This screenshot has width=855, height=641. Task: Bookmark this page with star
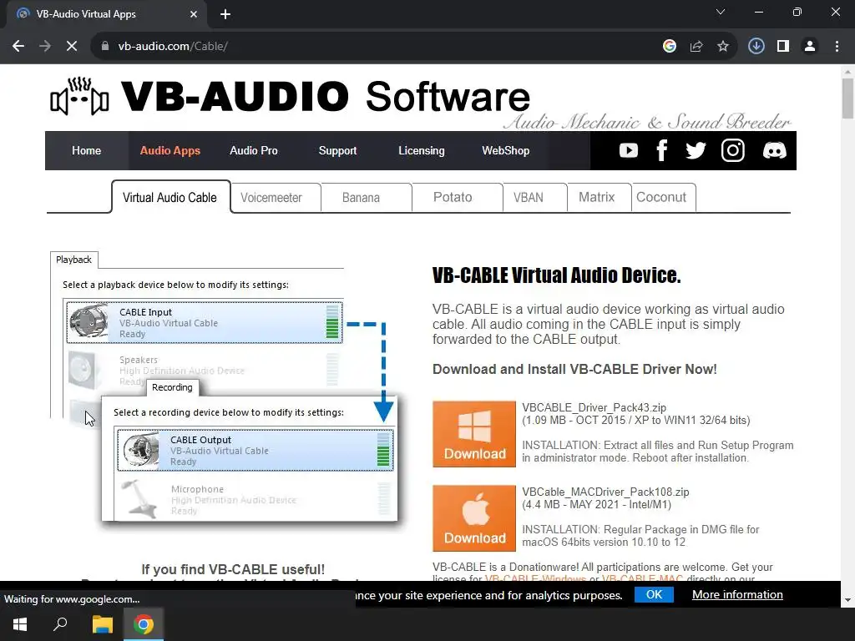click(722, 47)
